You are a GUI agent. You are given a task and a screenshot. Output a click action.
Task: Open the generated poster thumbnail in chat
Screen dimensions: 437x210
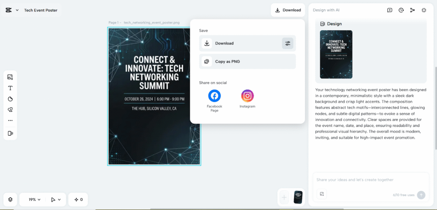336,54
